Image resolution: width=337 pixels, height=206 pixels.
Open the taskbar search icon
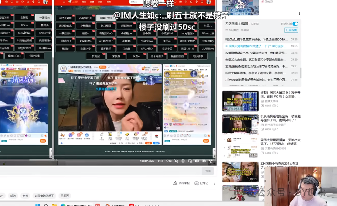46,205
